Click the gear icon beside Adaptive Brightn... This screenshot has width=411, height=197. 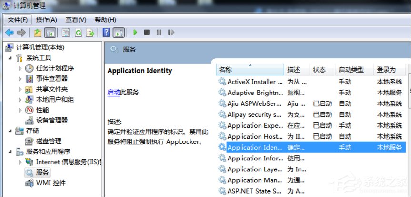pyautogui.click(x=222, y=93)
